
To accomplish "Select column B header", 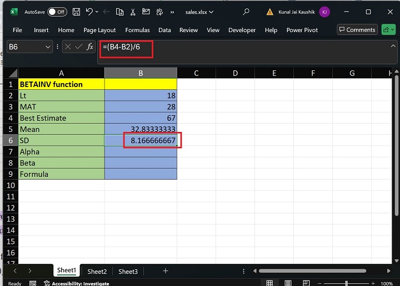I will (141, 73).
